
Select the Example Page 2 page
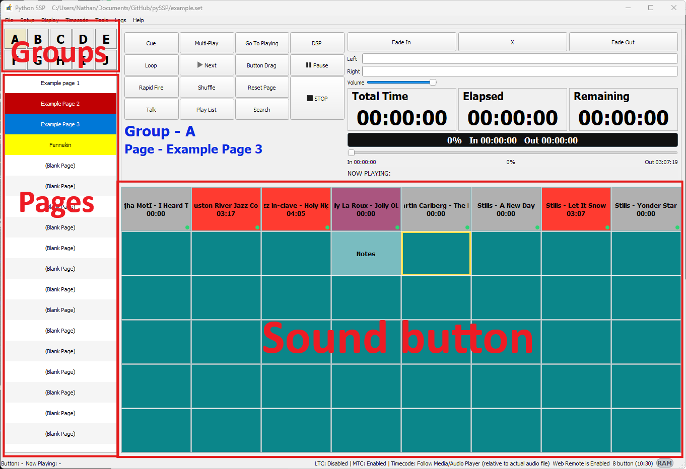tap(60, 104)
